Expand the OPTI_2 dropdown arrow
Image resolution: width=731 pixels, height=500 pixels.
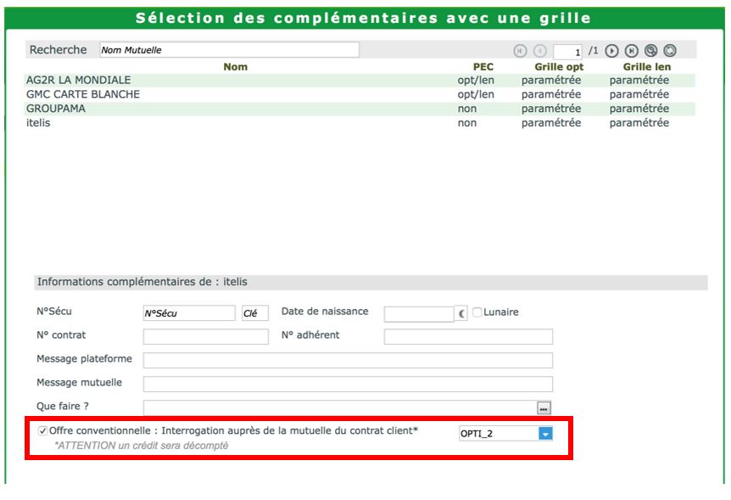tap(545, 434)
